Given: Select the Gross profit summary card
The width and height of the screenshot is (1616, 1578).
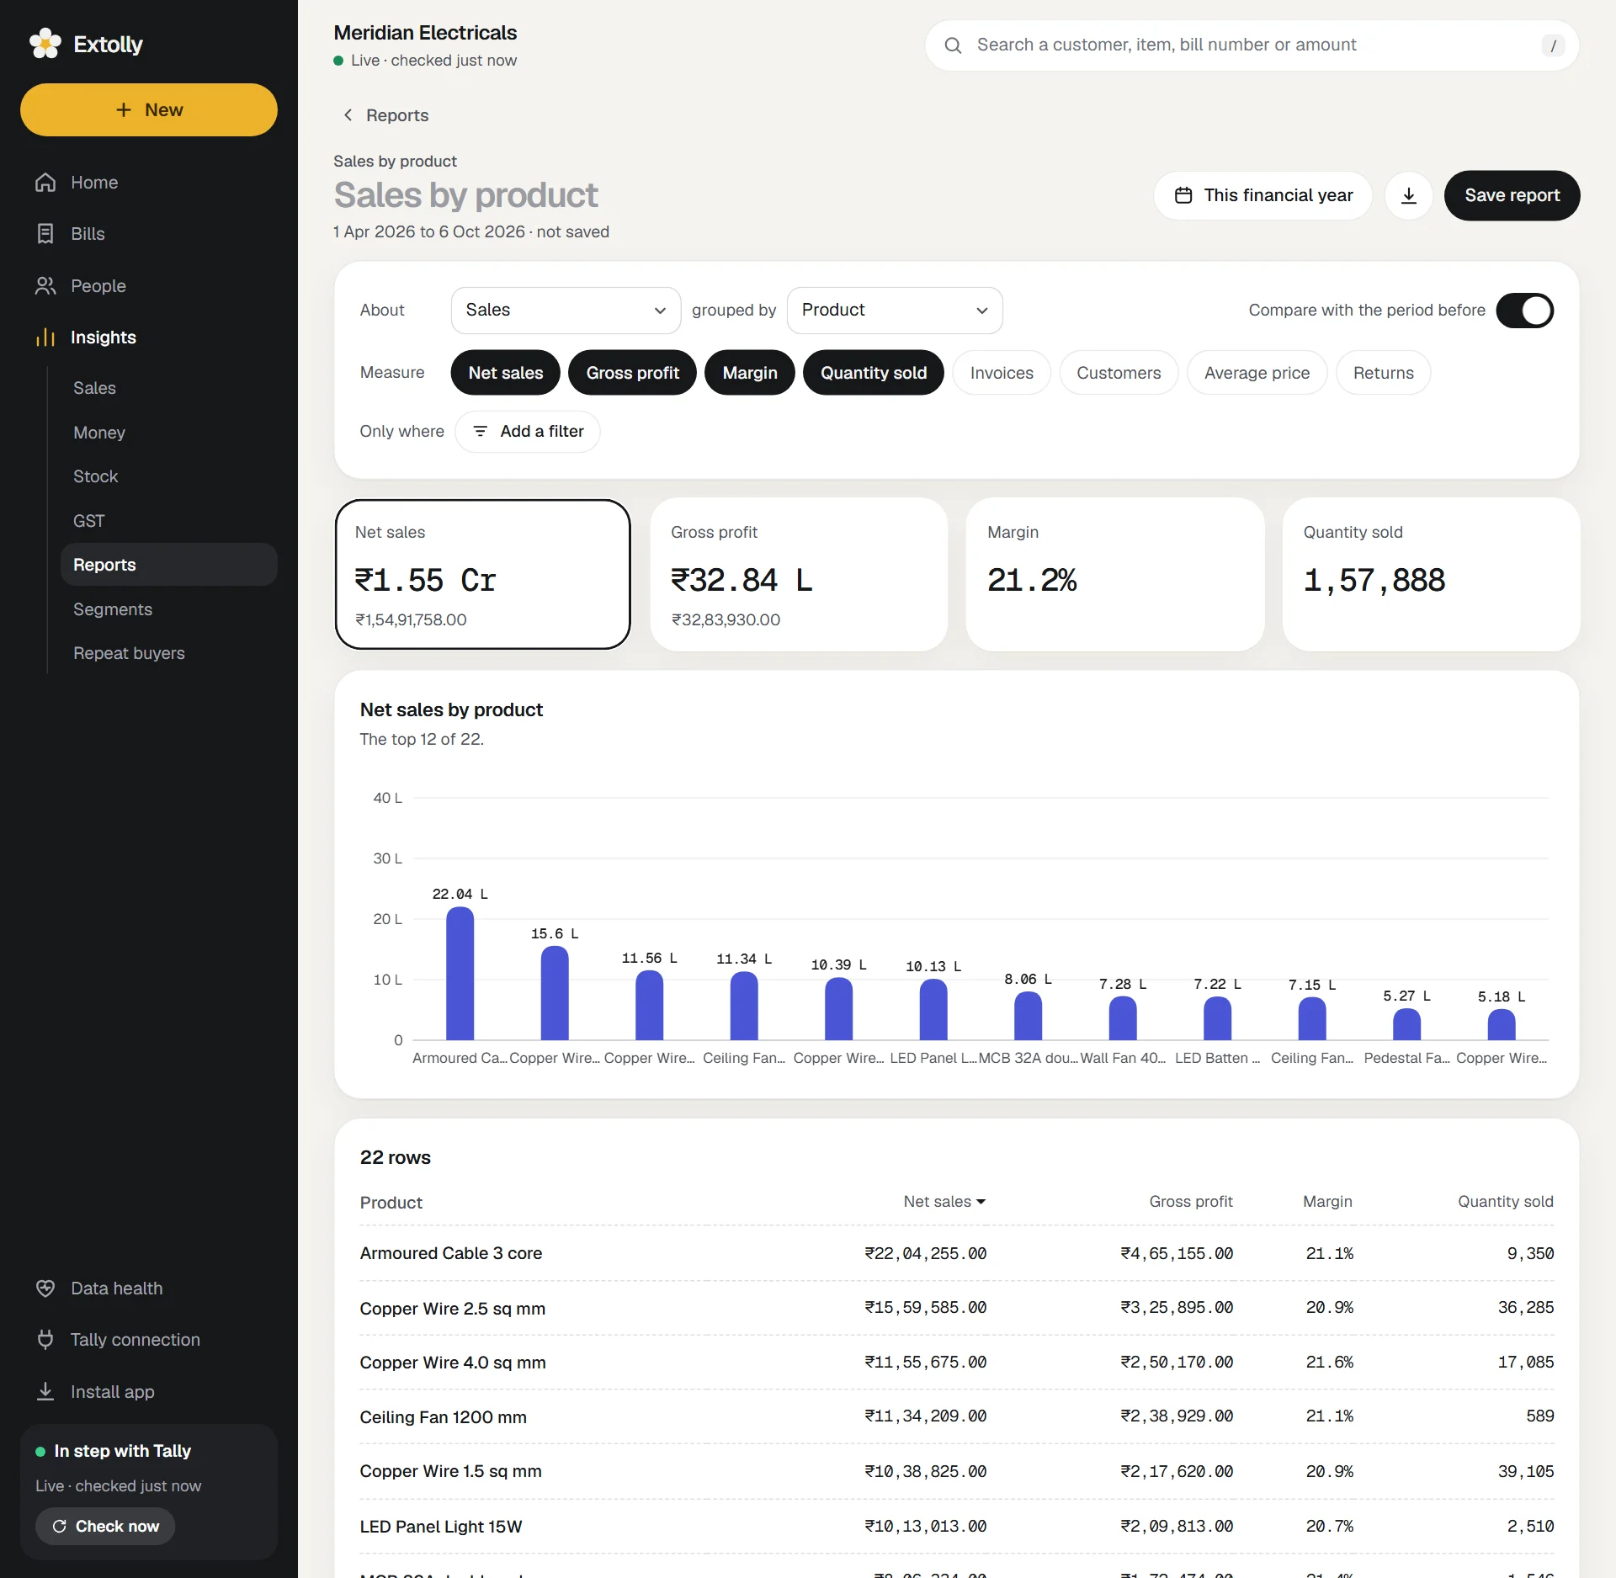Looking at the screenshot, I should point(799,574).
